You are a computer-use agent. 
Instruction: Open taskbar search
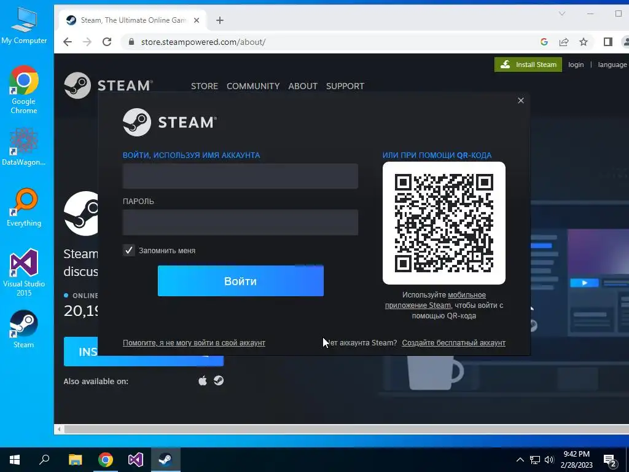(44, 460)
